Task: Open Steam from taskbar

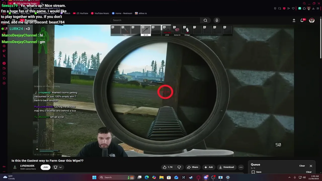Action: pyautogui.click(x=191, y=177)
